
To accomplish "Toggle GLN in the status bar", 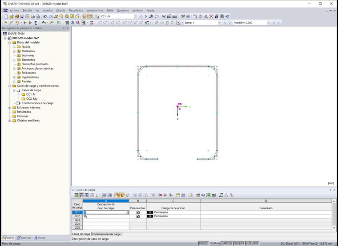I will point(248,243).
